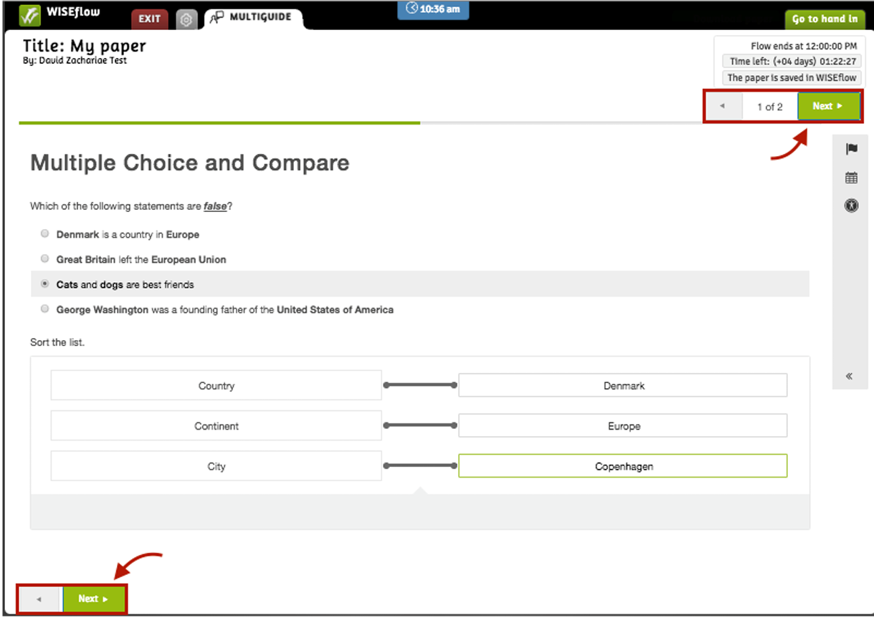874x618 pixels.
Task: Open the calculator grid icon in sidebar
Action: click(851, 178)
